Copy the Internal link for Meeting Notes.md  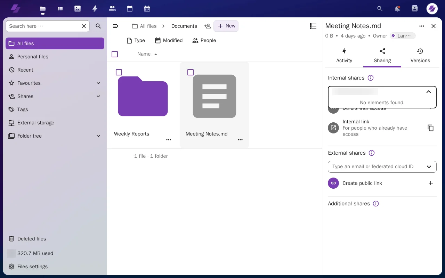(x=431, y=128)
